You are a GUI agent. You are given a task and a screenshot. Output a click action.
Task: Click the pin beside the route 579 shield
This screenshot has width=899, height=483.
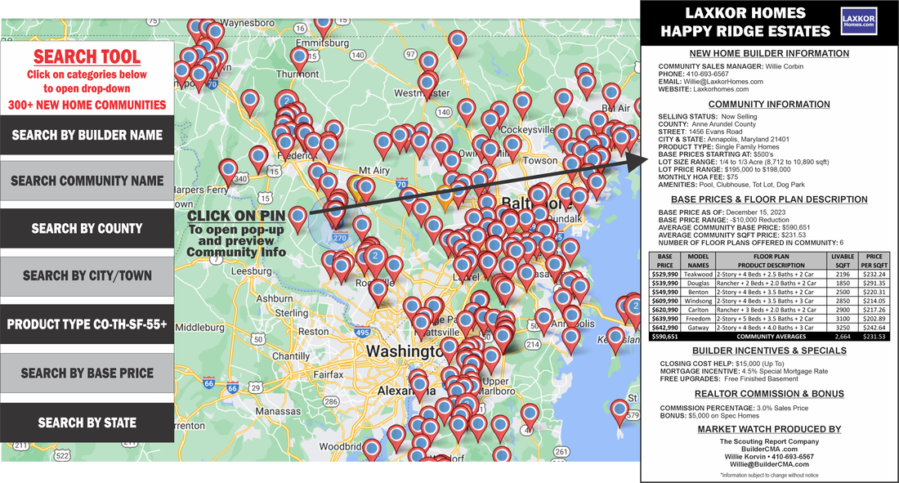619,411
